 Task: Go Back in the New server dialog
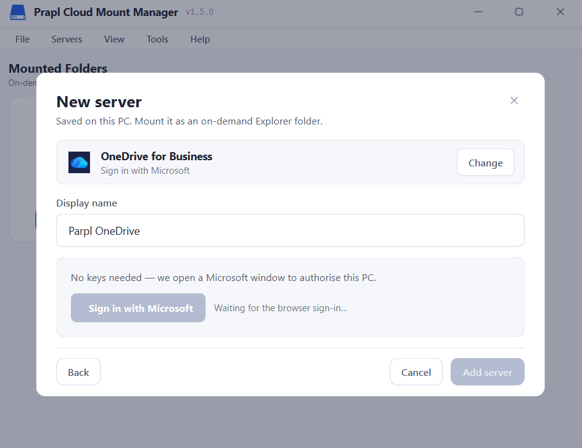coord(78,372)
